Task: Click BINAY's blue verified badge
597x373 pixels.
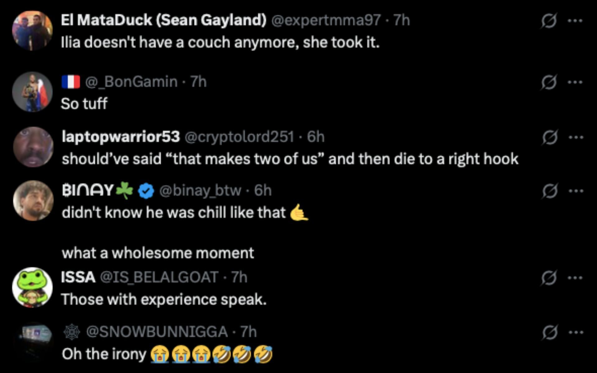Action: pyautogui.click(x=146, y=191)
